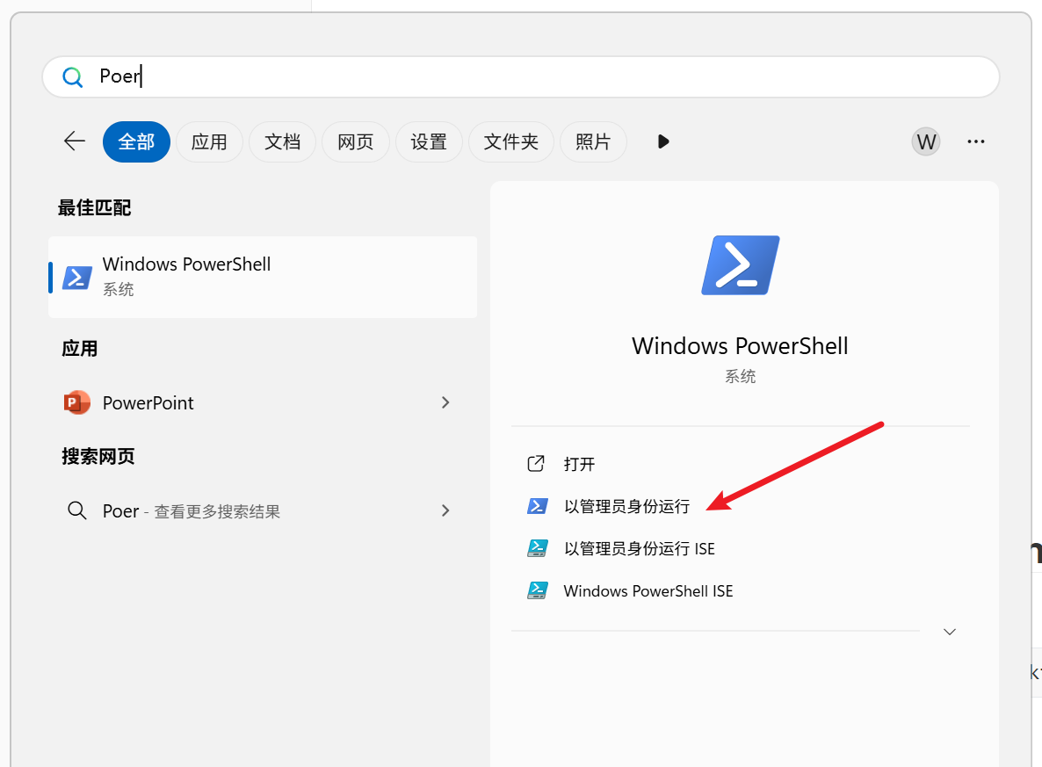Click 打开 to open PowerShell
Image resolution: width=1042 pixels, height=767 pixels.
[x=579, y=464]
